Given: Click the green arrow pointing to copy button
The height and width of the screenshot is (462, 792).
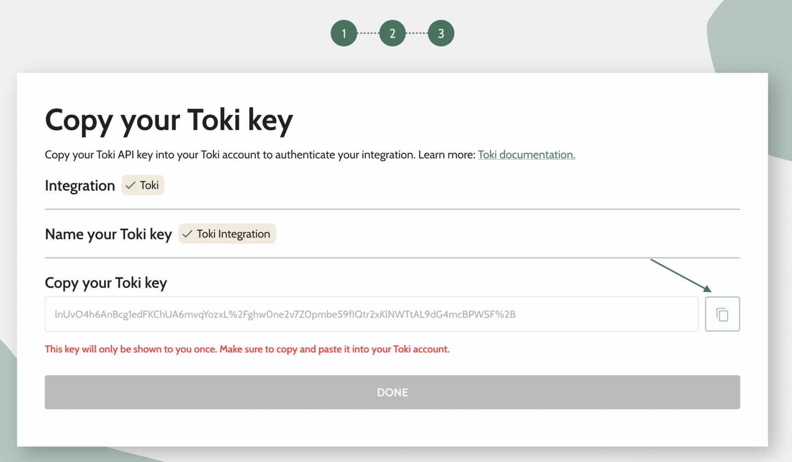Looking at the screenshot, I should pyautogui.click(x=681, y=275).
